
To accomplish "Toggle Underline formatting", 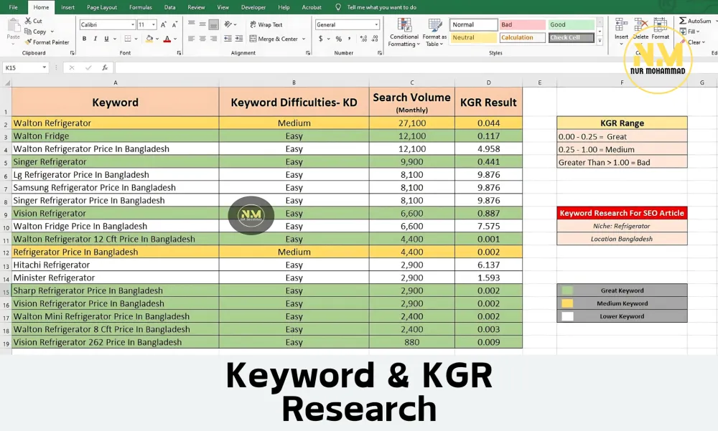I will coord(106,39).
